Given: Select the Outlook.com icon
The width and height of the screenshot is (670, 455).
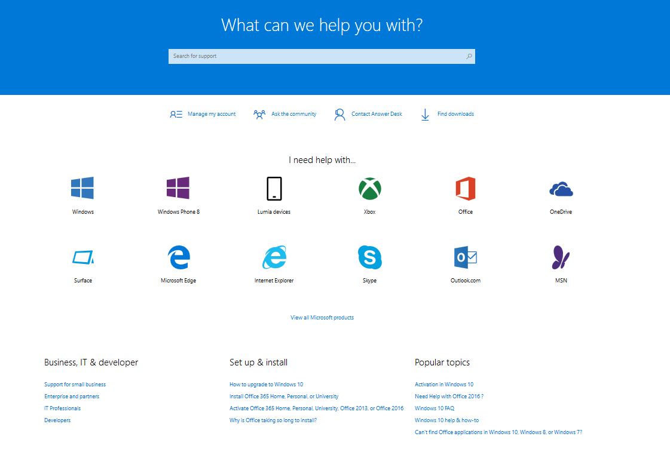Looking at the screenshot, I should tap(466, 257).
